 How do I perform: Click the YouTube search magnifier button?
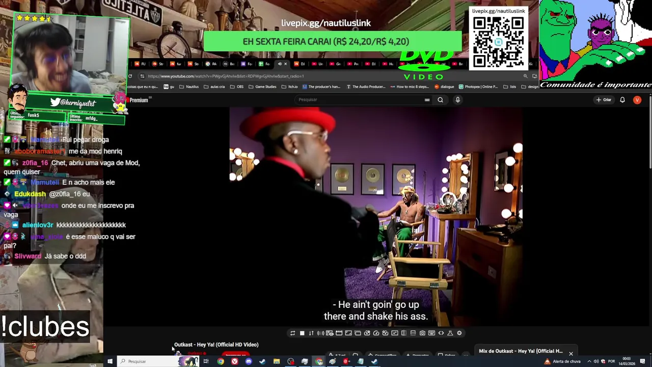440,100
